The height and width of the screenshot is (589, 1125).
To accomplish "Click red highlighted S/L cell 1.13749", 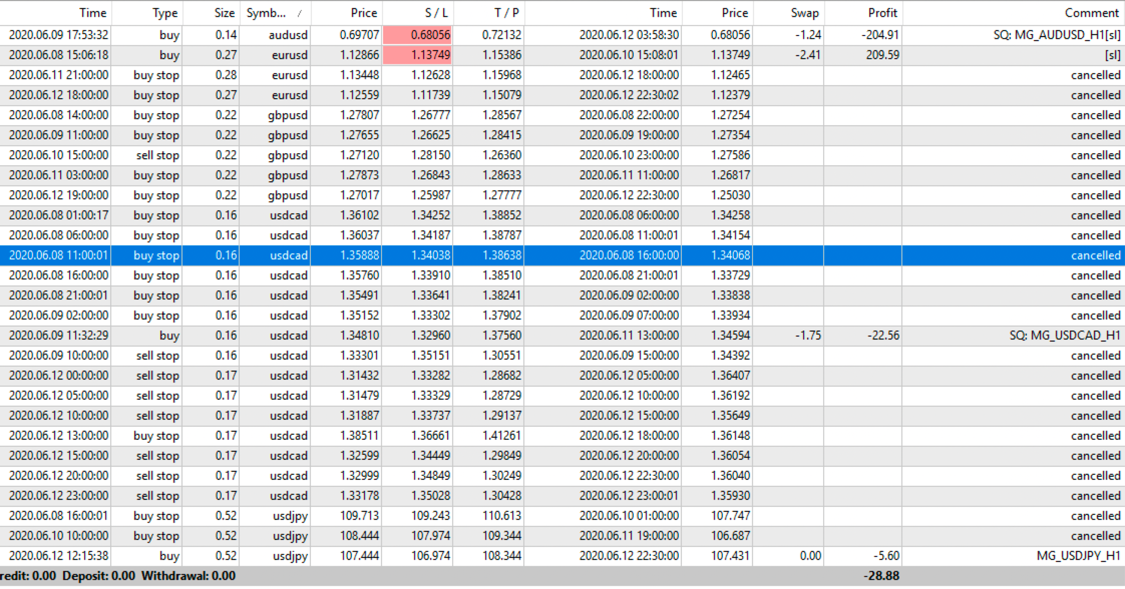I will (418, 55).
